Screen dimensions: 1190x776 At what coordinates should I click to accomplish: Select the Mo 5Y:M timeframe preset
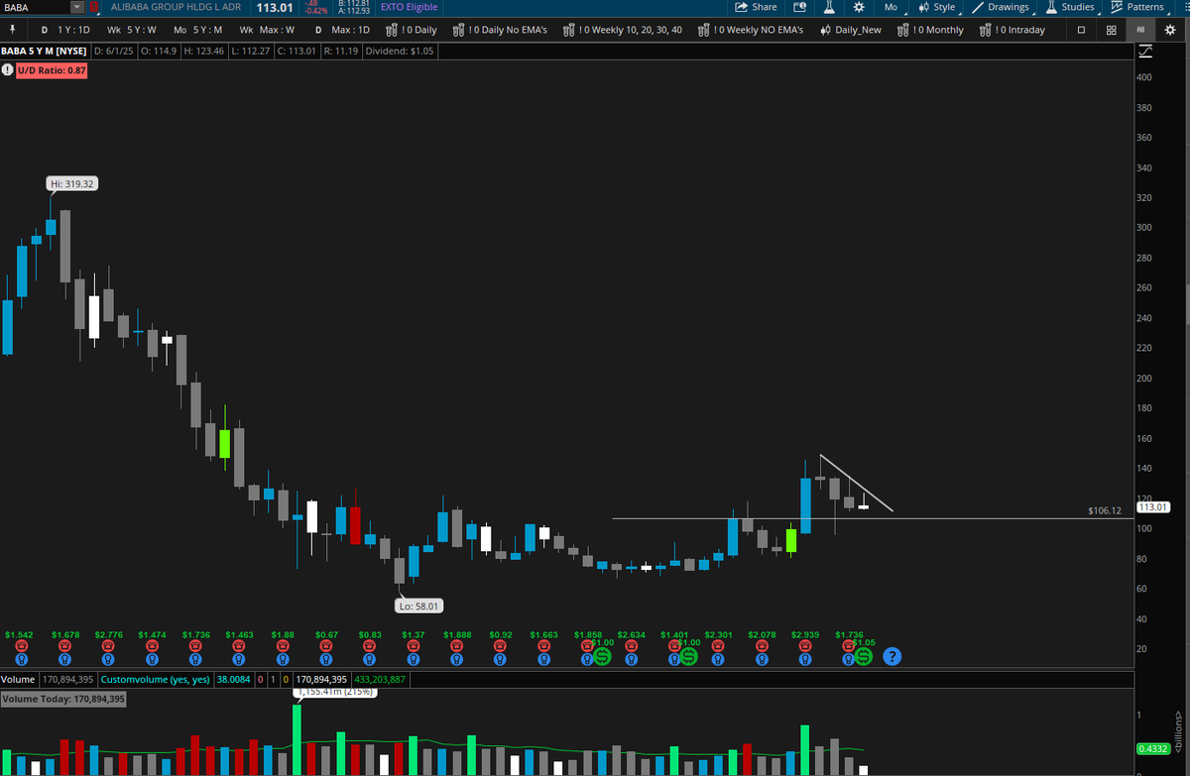(197, 30)
